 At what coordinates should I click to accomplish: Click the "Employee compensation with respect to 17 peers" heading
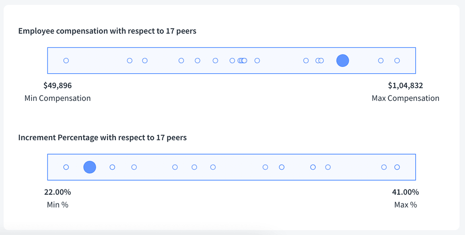pyautogui.click(x=107, y=31)
